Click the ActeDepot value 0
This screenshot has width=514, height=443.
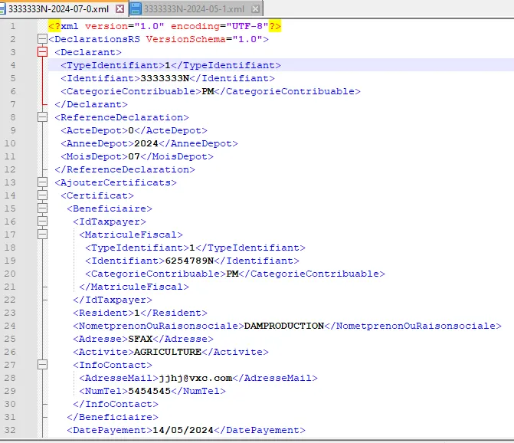(x=131, y=130)
